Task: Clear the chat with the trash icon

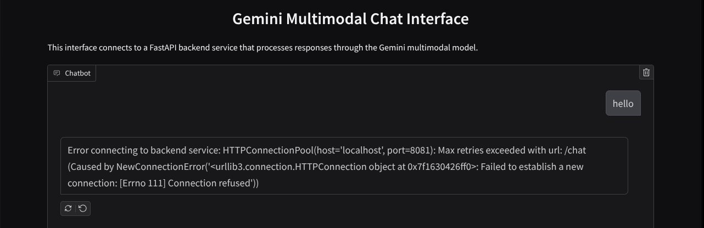Action: tap(646, 72)
